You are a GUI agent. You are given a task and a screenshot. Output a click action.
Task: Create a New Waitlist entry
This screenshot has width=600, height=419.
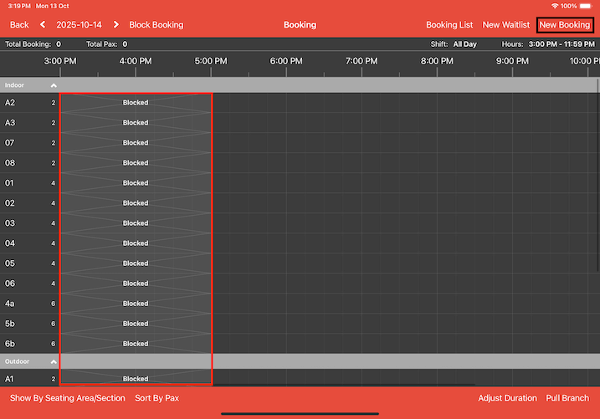[x=506, y=25]
